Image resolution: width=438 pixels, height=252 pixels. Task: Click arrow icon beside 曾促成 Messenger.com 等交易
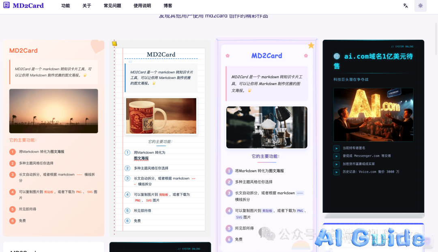(336, 156)
